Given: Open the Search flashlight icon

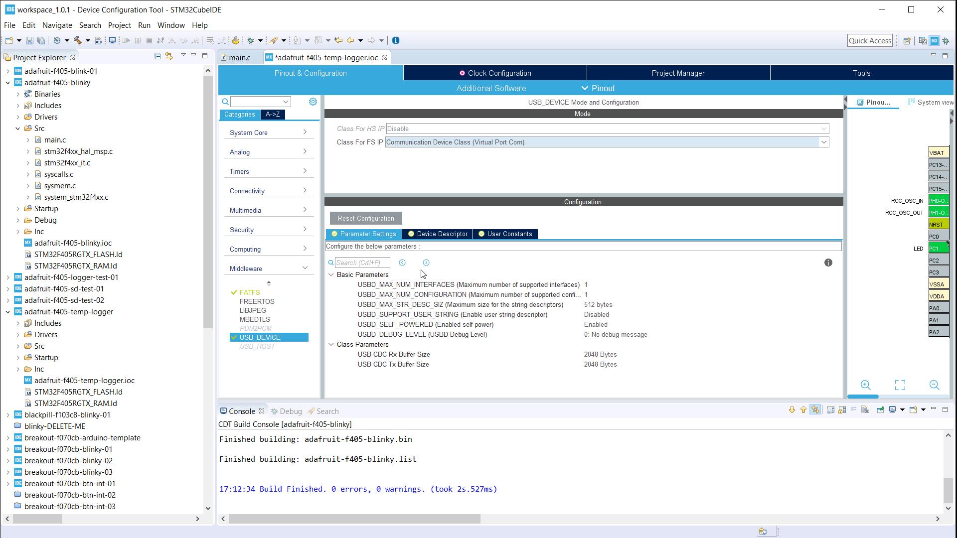Looking at the screenshot, I should 275,40.
